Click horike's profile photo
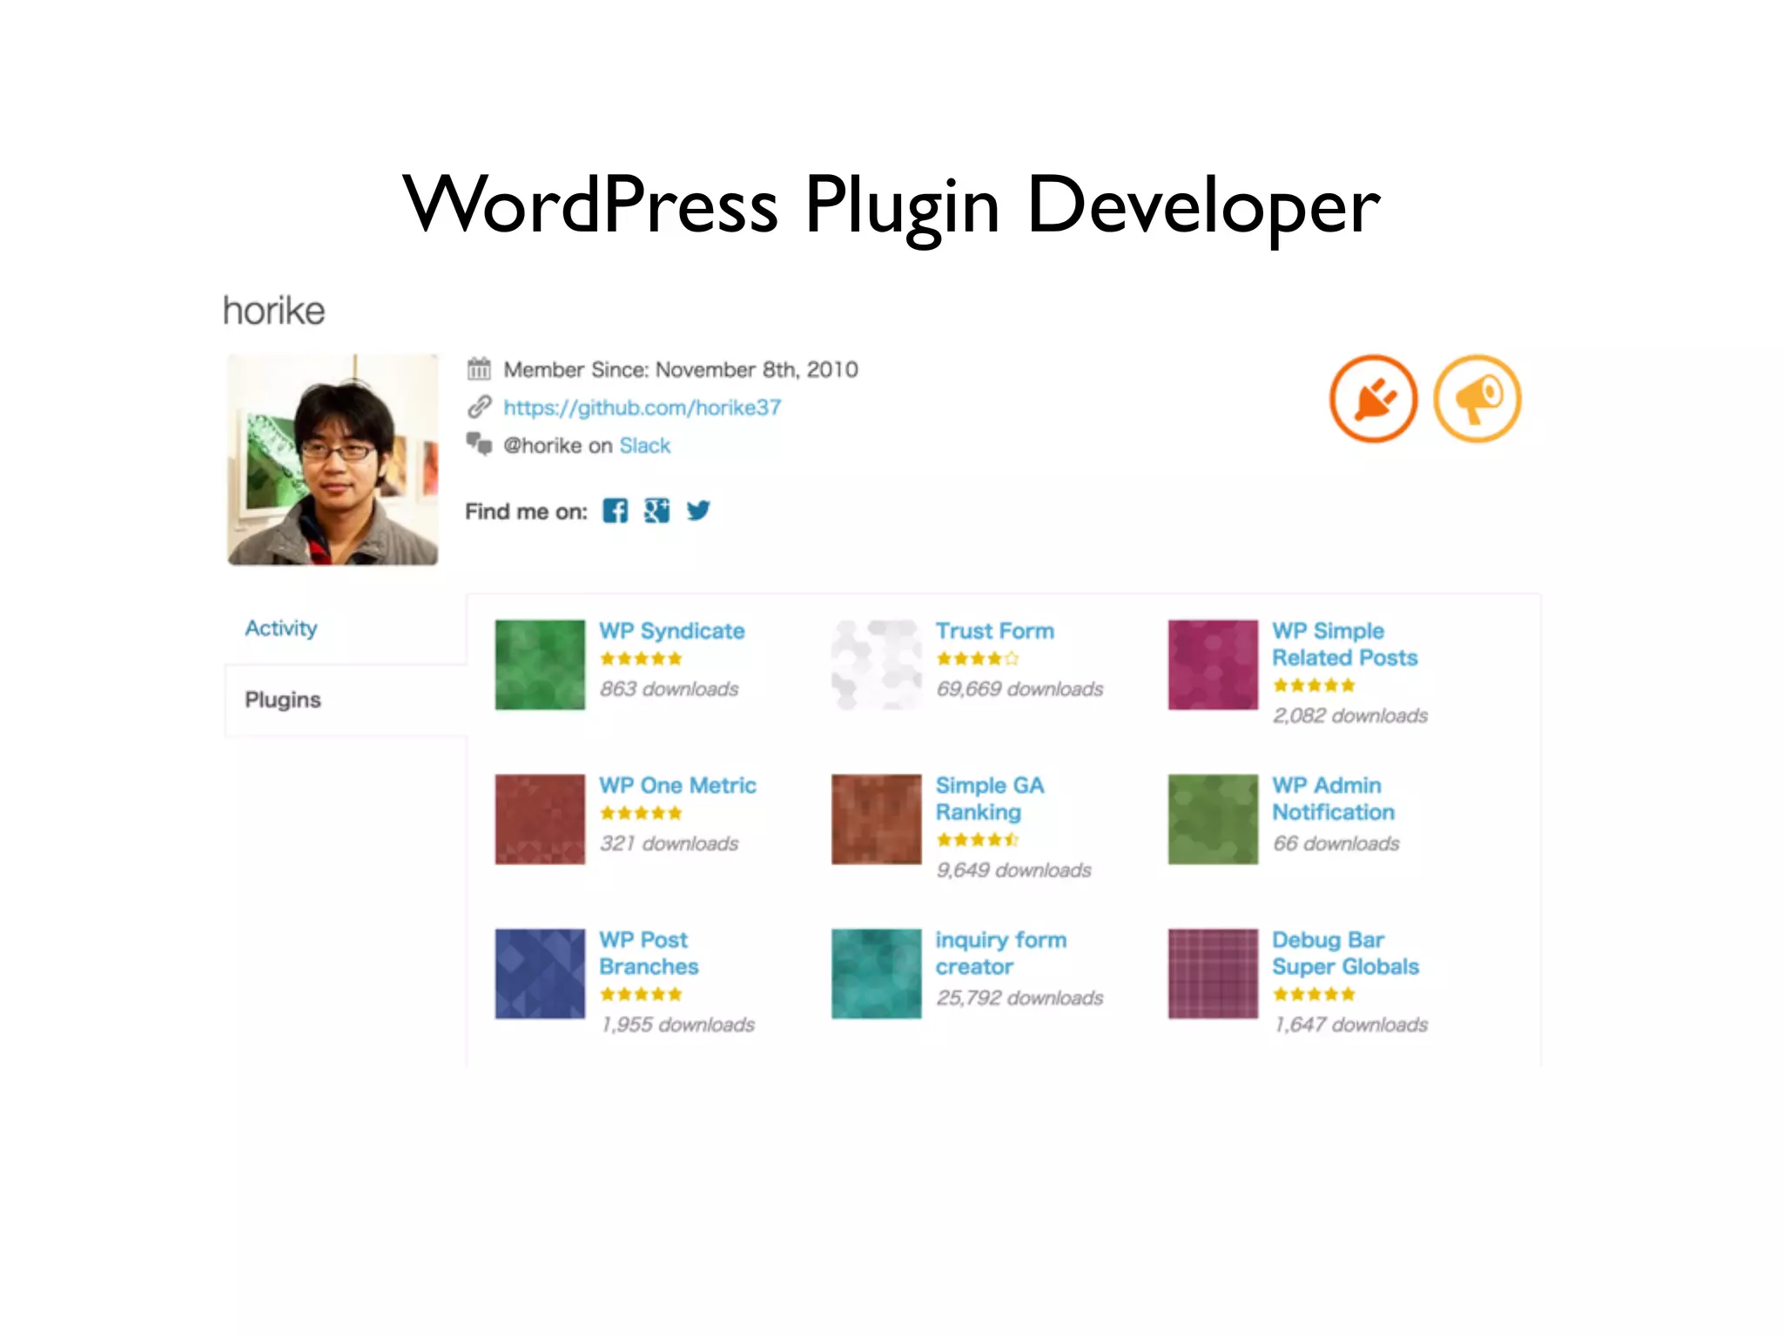1783x1337 pixels. (x=333, y=460)
